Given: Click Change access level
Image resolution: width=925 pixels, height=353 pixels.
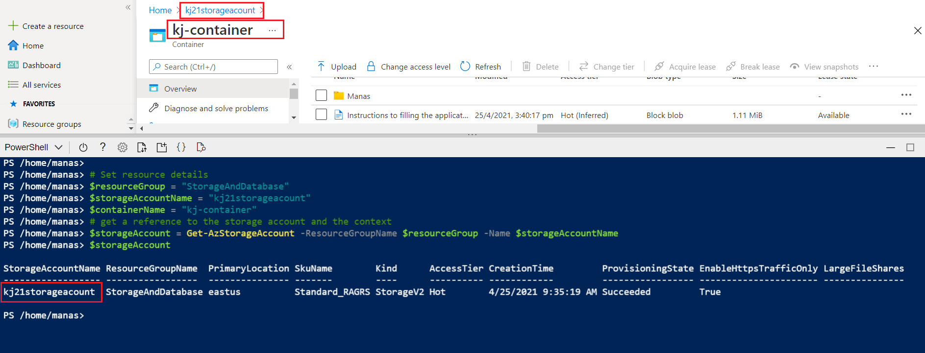Looking at the screenshot, I should pos(409,67).
